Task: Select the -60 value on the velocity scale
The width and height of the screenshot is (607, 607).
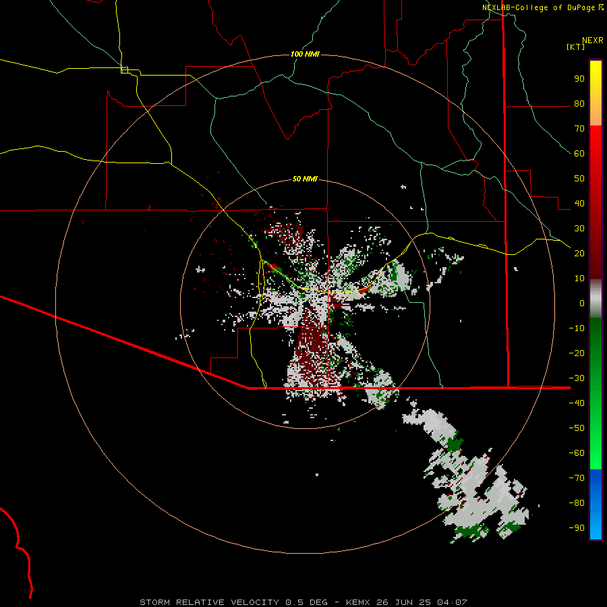Action: tap(577, 453)
